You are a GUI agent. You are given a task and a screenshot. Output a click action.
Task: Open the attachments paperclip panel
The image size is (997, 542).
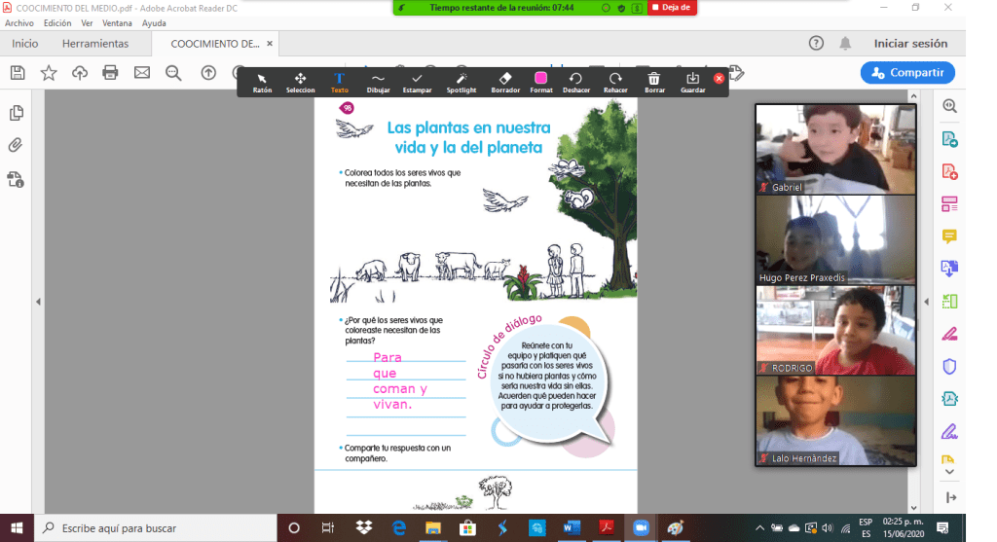(16, 146)
